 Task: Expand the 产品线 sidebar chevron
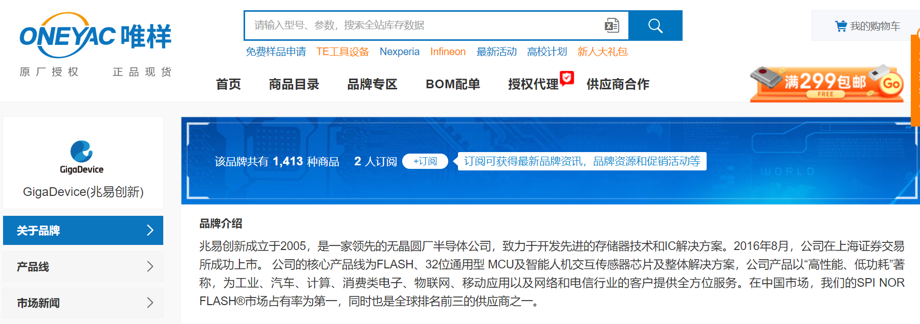coord(150,266)
